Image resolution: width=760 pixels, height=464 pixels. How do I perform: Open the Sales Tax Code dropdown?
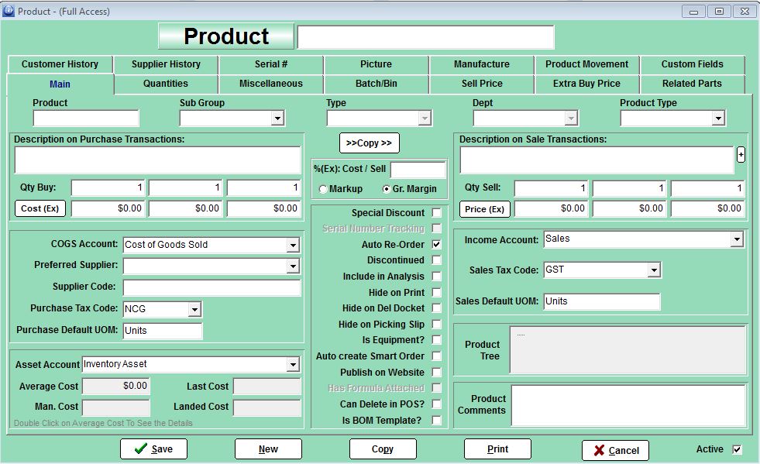[x=654, y=270]
